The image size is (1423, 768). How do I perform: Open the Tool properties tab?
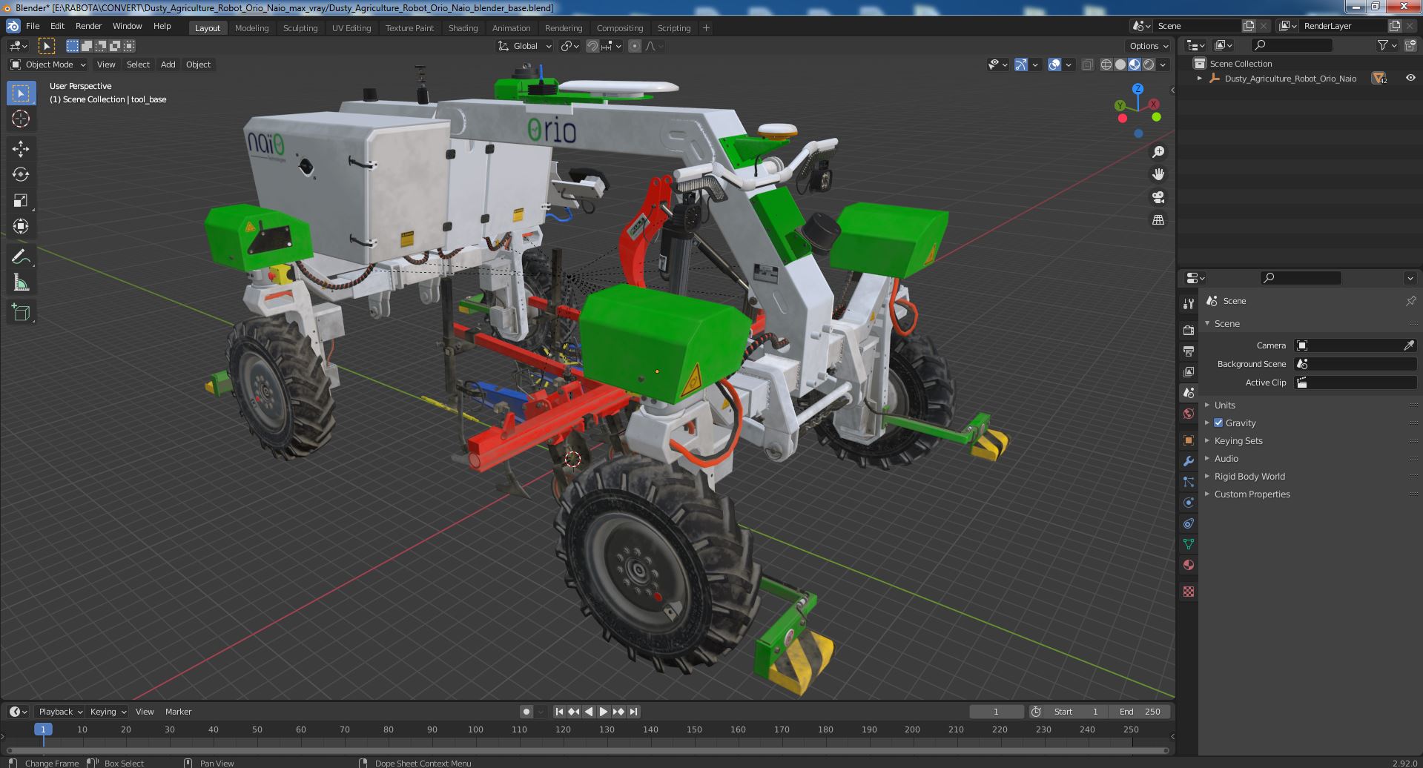[x=1189, y=303]
